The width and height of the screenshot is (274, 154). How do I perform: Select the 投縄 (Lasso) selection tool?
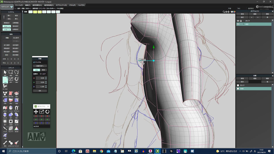(x=17, y=72)
